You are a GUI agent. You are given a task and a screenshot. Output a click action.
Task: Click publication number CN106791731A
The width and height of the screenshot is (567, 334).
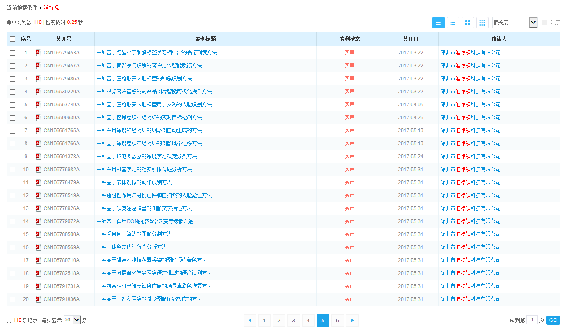point(62,286)
